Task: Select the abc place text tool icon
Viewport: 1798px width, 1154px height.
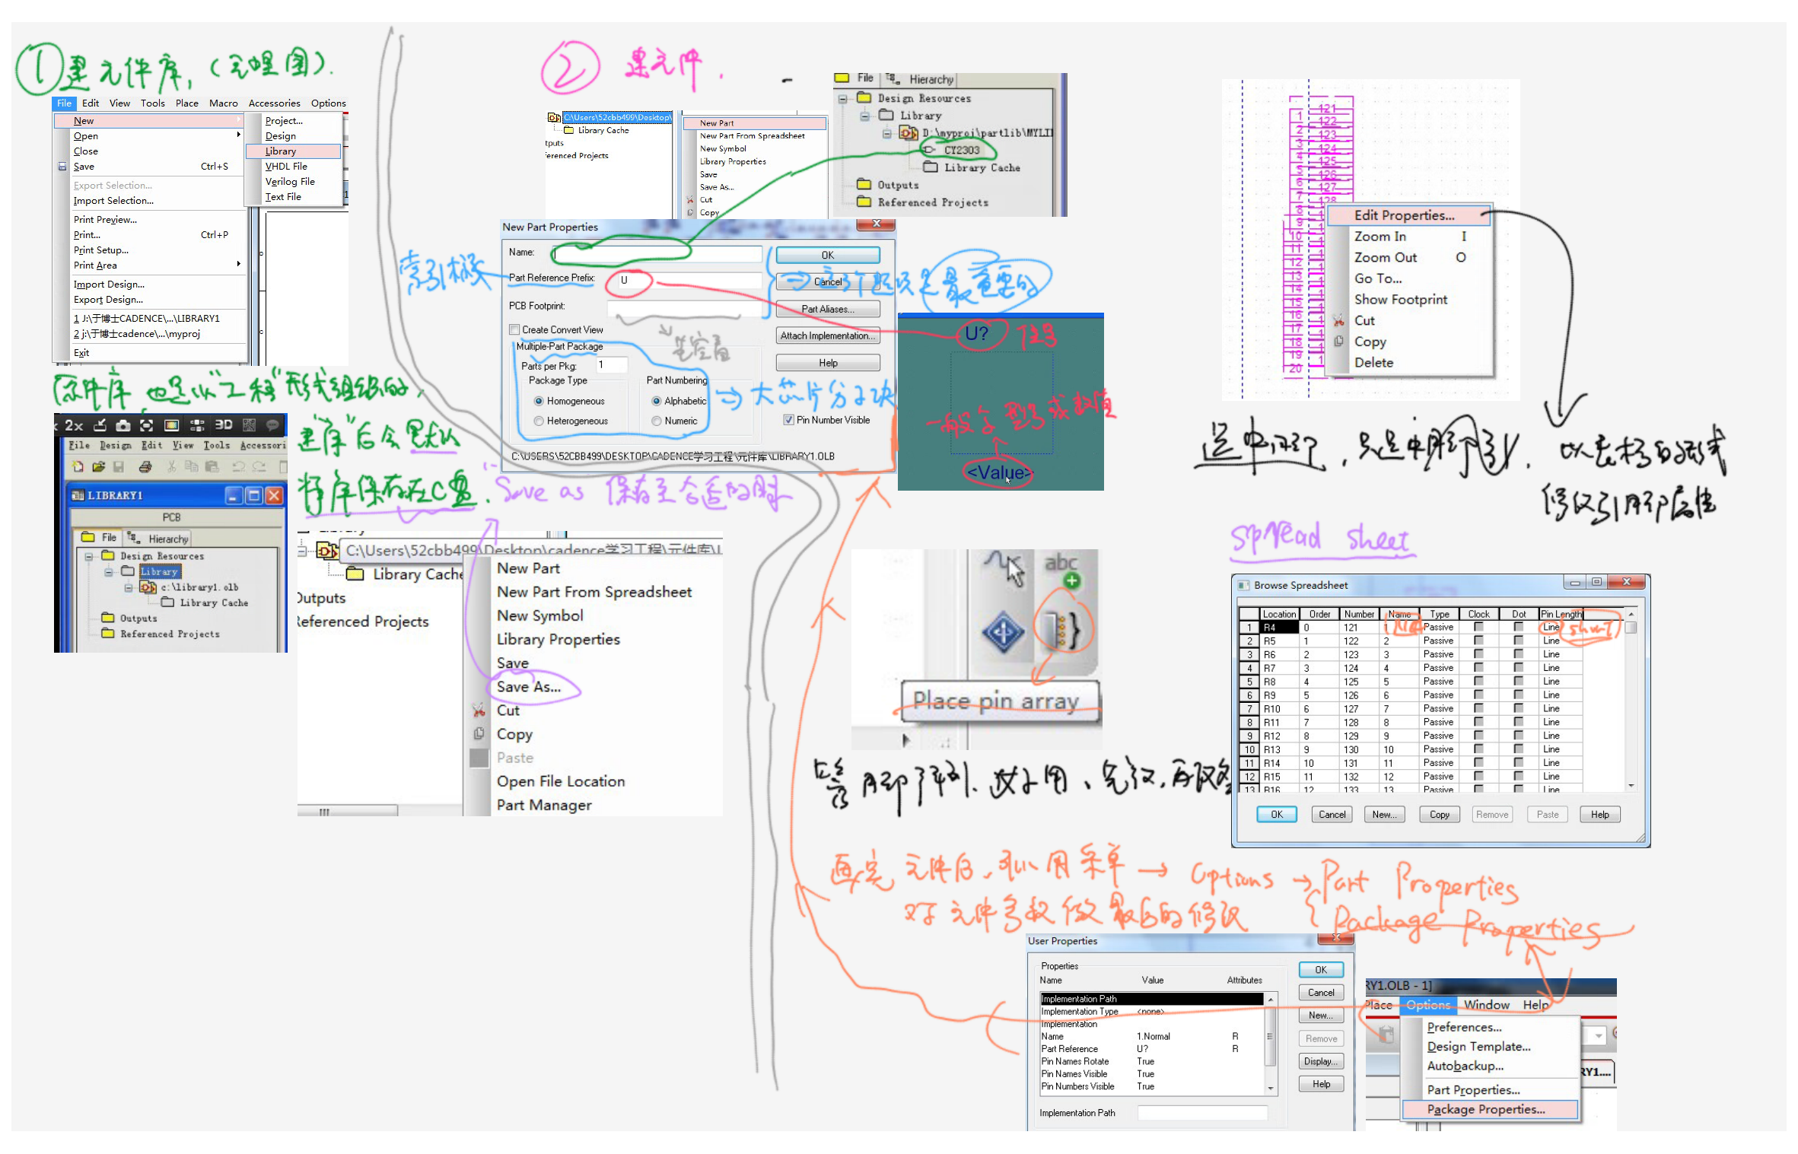Action: point(1061,571)
